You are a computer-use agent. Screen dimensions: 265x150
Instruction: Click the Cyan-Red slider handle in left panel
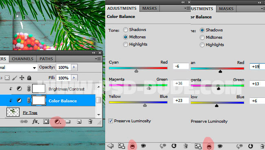pyautogui.click(x=137, y=71)
